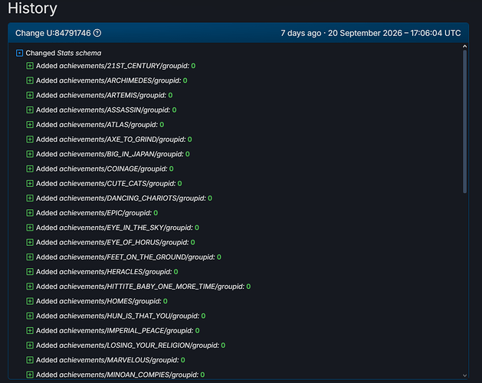Click the plus icon for ARCHIMEDES groupid
Screen dimensions: 482x383
click(30, 80)
